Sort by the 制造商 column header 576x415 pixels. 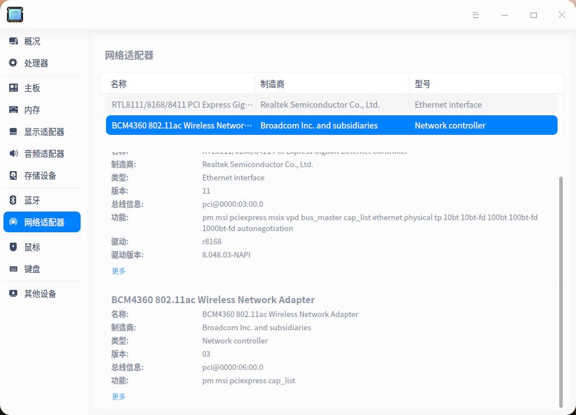pyautogui.click(x=272, y=84)
